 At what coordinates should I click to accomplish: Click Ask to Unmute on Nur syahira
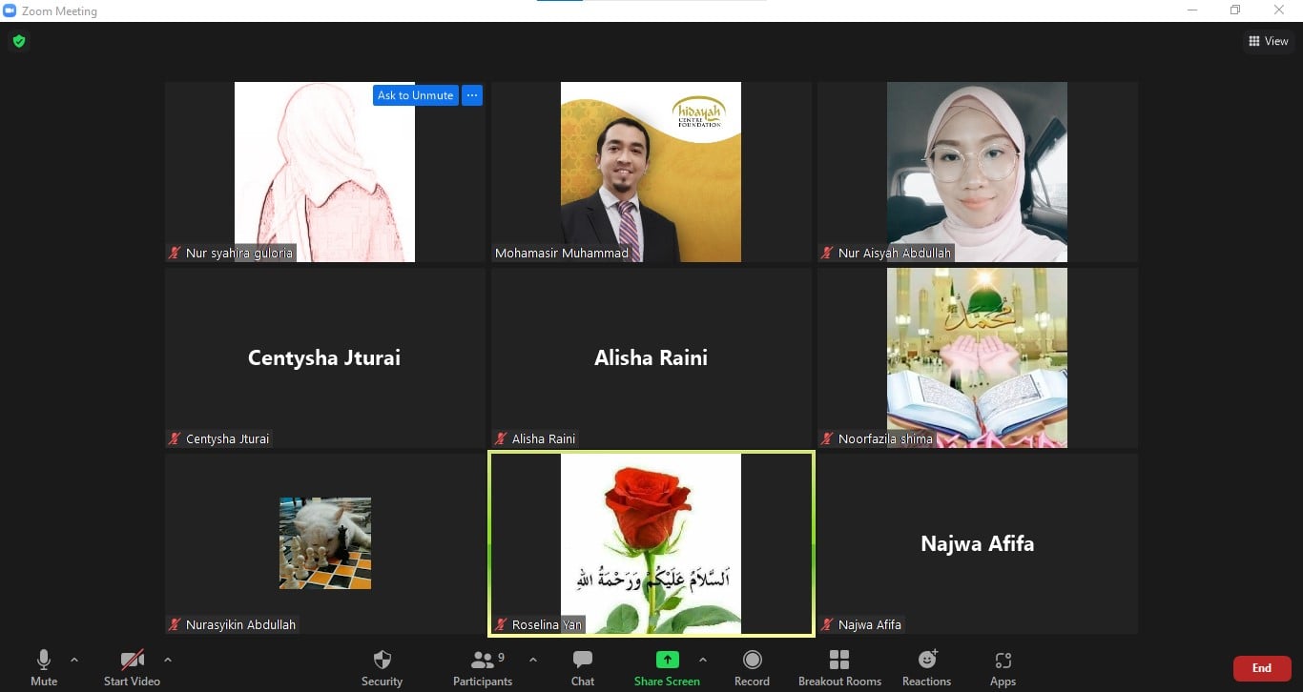[415, 95]
